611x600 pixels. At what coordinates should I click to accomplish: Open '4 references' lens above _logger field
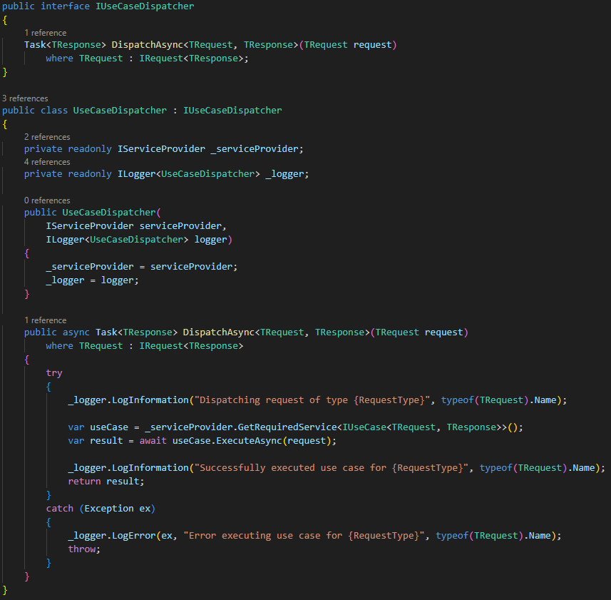[x=47, y=162]
